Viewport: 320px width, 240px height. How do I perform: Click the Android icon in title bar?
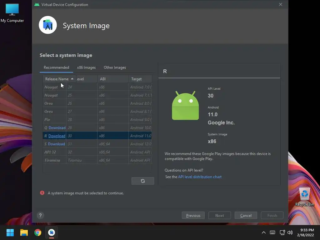click(x=37, y=4)
